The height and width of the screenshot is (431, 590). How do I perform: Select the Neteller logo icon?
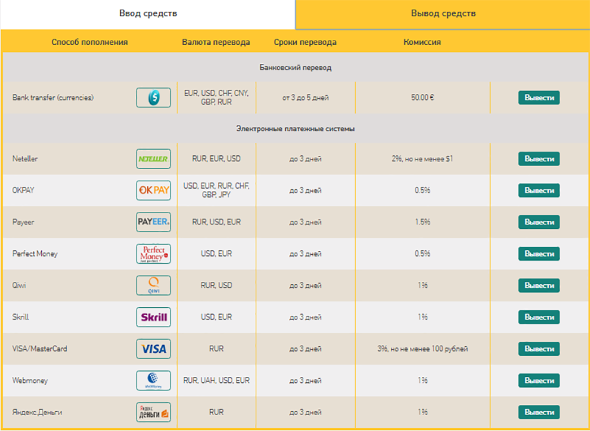154,159
